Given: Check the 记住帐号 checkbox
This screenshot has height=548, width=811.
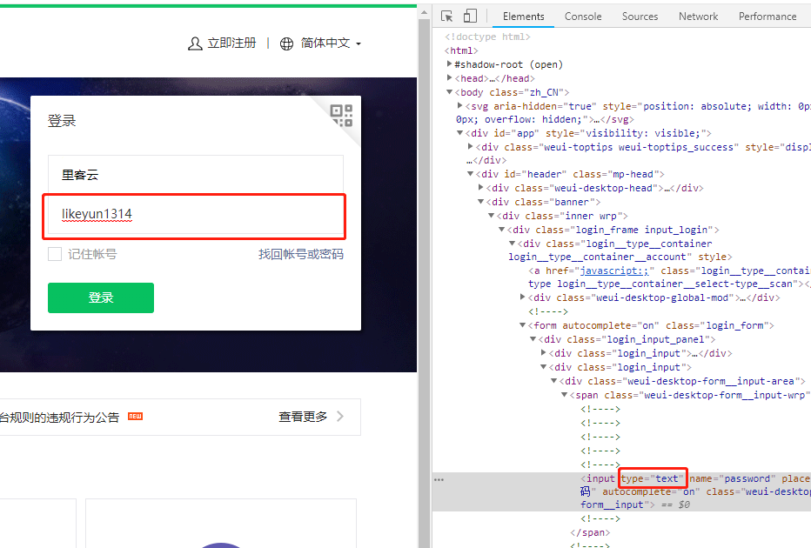Looking at the screenshot, I should 55,254.
